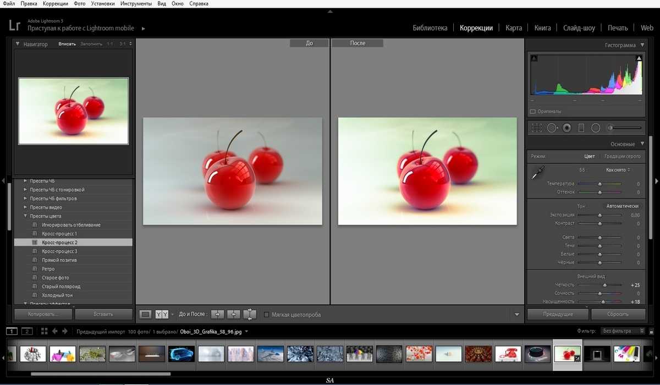Image resolution: width=660 pixels, height=385 pixels.
Task: Select the radial filter tool
Action: pos(596,128)
